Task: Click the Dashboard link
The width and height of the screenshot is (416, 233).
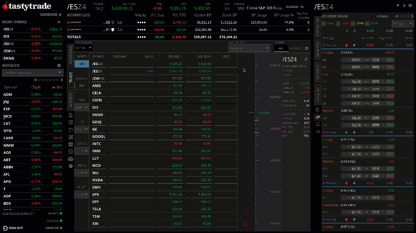Action: [49, 15]
